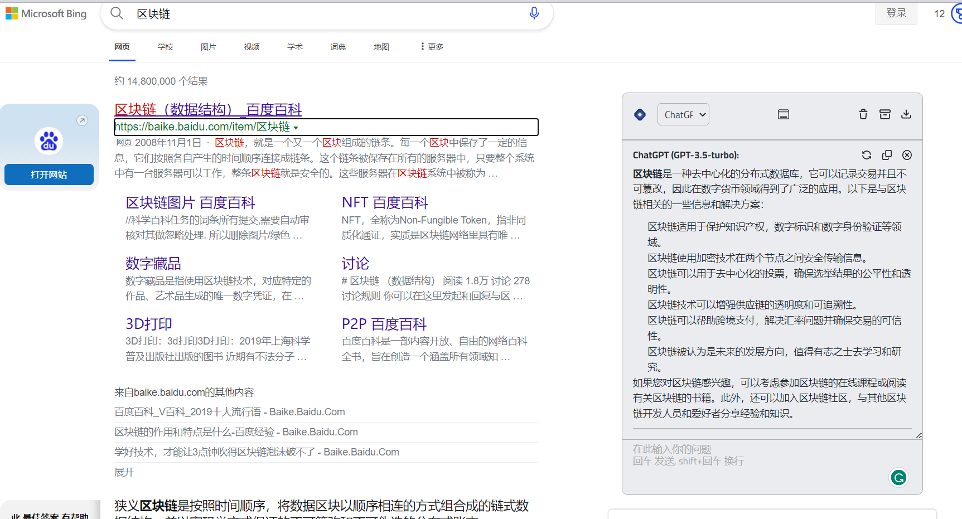Select the 网页 tab
Image resolution: width=962 pixels, height=519 pixels.
[x=122, y=47]
